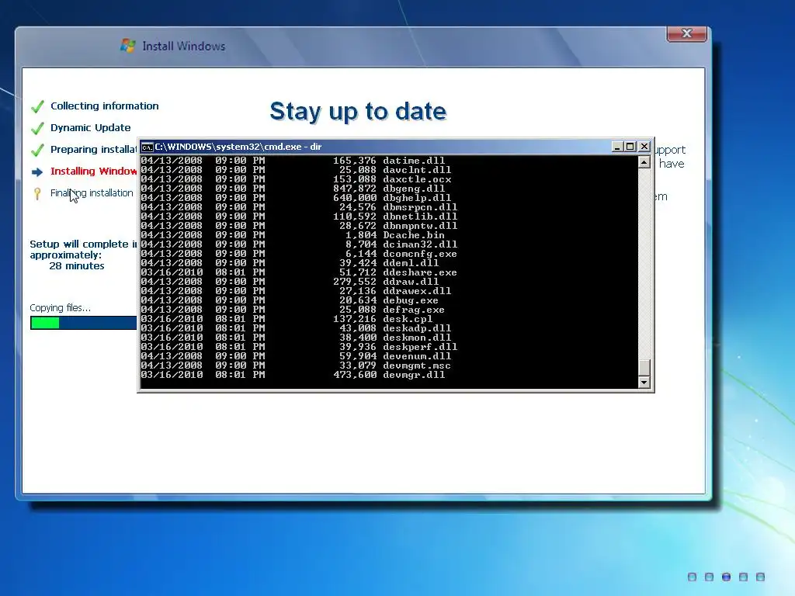795x596 pixels.
Task: Minimize the cmd.exe window
Action: coord(617,147)
